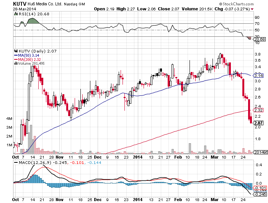Click the Dec label on the price axis
Screen dimensions: 268x203
98,157
